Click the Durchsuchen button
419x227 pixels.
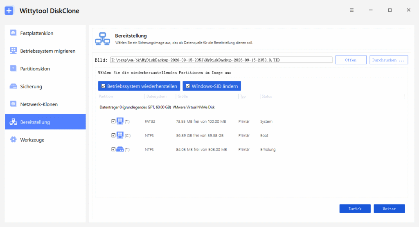click(389, 60)
